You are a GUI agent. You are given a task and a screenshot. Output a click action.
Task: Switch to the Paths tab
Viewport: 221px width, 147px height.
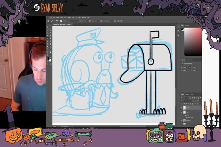[192, 94]
